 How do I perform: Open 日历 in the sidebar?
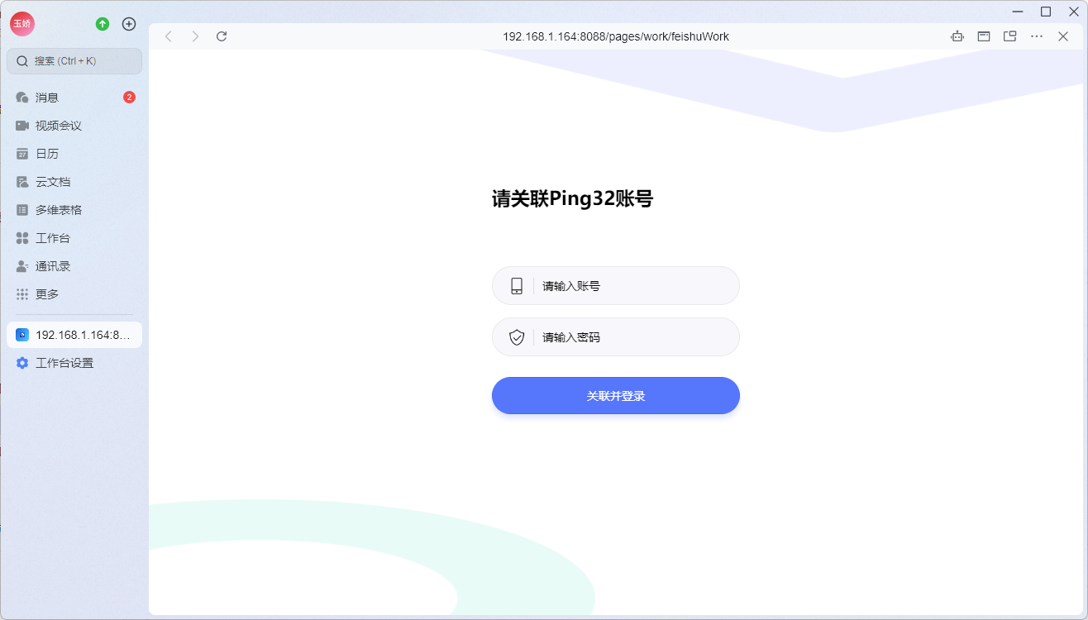click(74, 154)
